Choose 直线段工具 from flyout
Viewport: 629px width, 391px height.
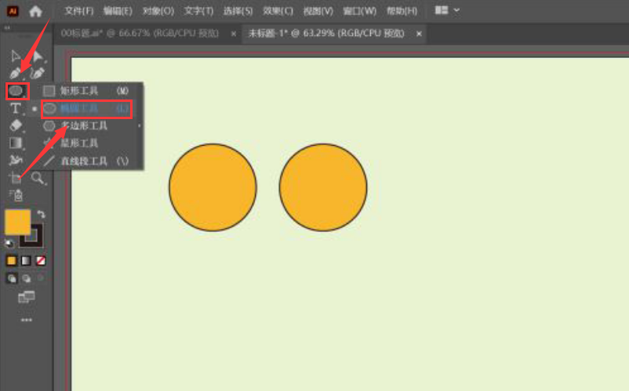coord(86,161)
